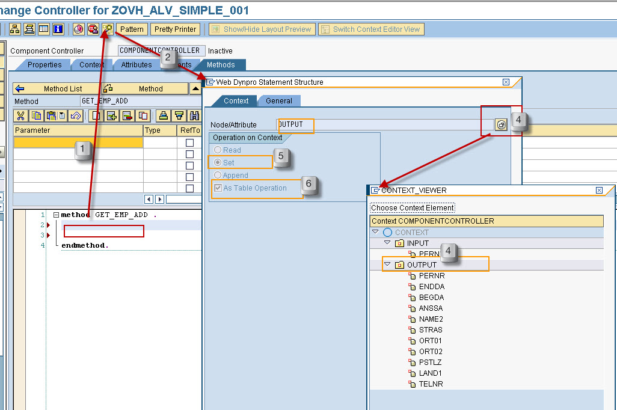Viewport: 617px width, 410px height.
Task: Select the Set radio button
Action: pos(218,162)
